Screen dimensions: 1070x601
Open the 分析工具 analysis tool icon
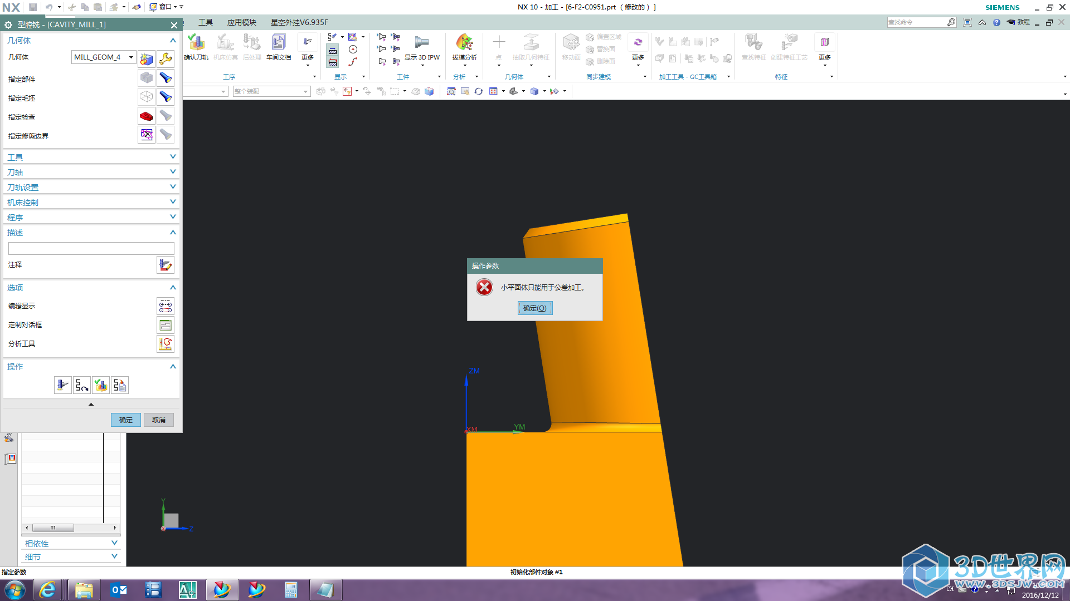coord(166,344)
